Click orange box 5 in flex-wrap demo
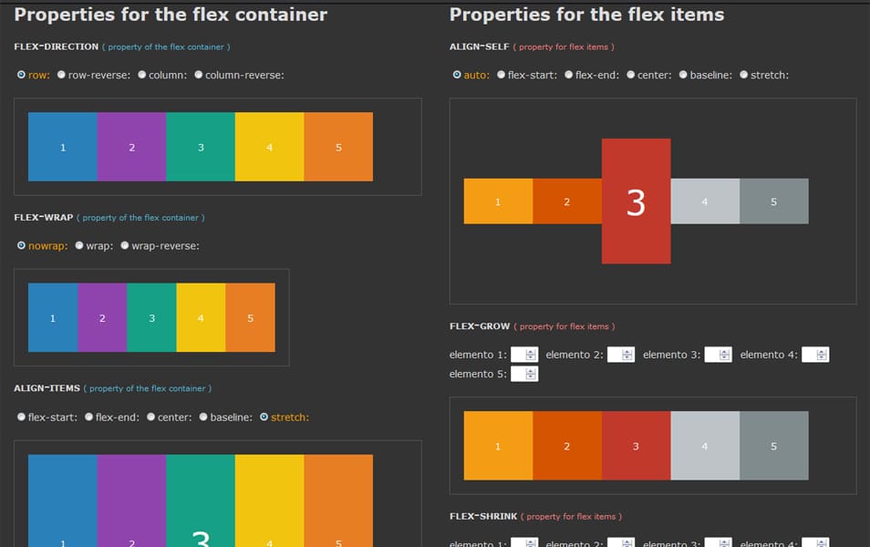Image resolution: width=870 pixels, height=547 pixels. [x=250, y=318]
